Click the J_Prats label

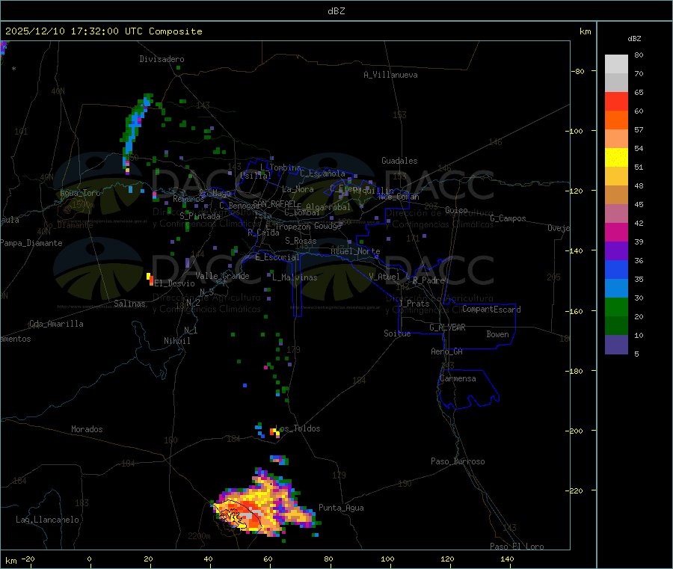coord(414,304)
